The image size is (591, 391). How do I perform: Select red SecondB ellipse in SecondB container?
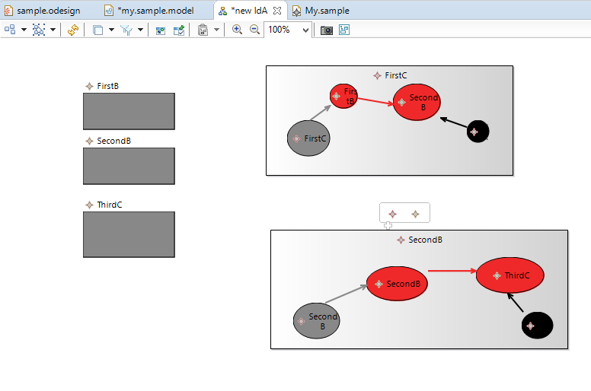tap(397, 284)
